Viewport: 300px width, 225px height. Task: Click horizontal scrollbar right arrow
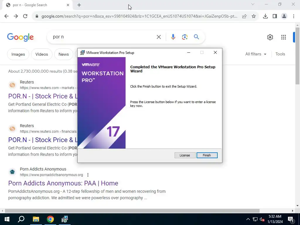293,211
